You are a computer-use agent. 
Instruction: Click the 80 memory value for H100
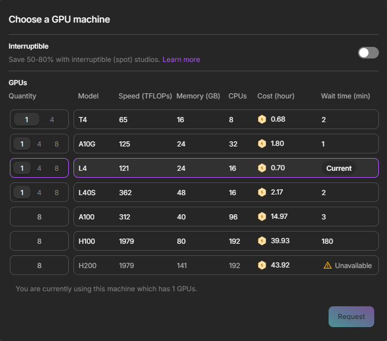coord(181,241)
